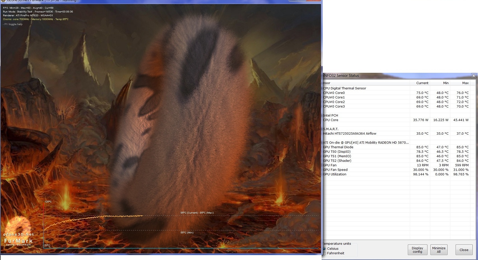
Task: Click the 98.144 % current GPU utilization
Action: pos(421,174)
